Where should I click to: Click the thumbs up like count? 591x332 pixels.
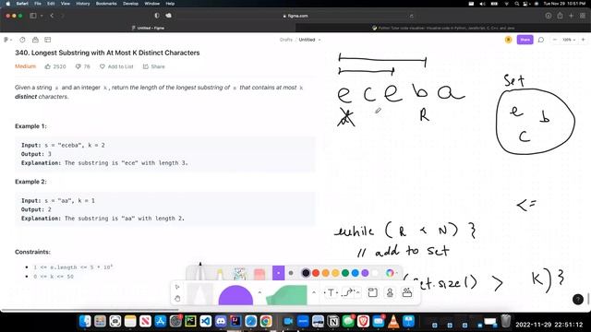55,66
